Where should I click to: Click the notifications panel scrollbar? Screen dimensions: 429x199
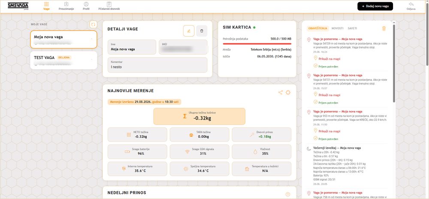point(394,64)
